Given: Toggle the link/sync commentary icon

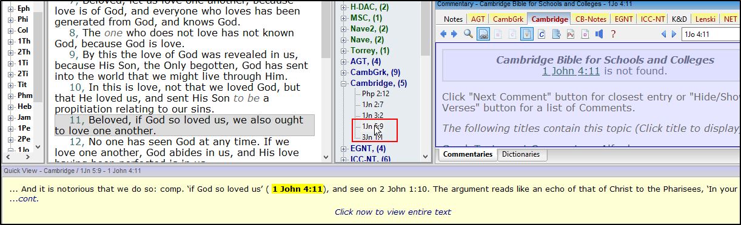Looking at the screenshot, I should [484, 34].
